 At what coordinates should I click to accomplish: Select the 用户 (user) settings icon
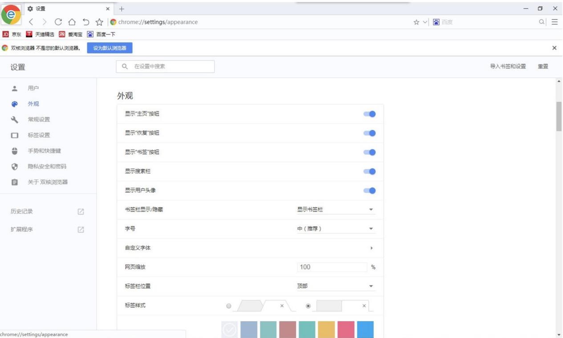(14, 88)
